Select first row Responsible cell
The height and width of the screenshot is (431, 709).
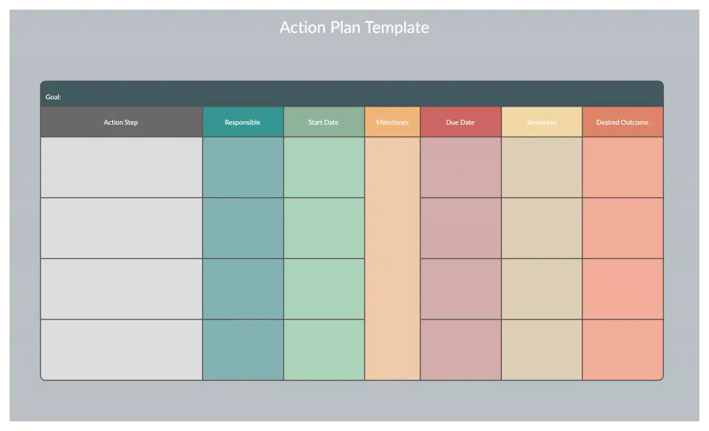[243, 167]
